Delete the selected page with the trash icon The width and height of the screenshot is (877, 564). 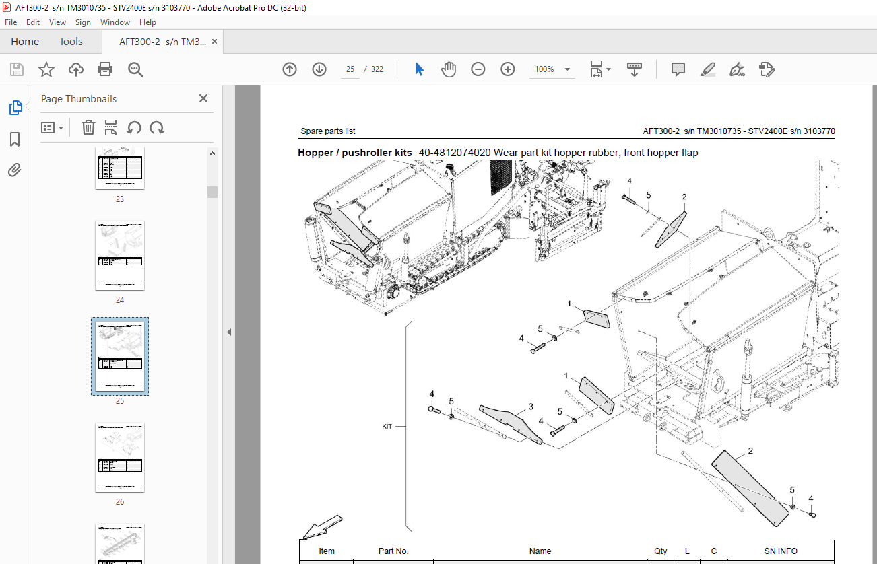pos(88,127)
